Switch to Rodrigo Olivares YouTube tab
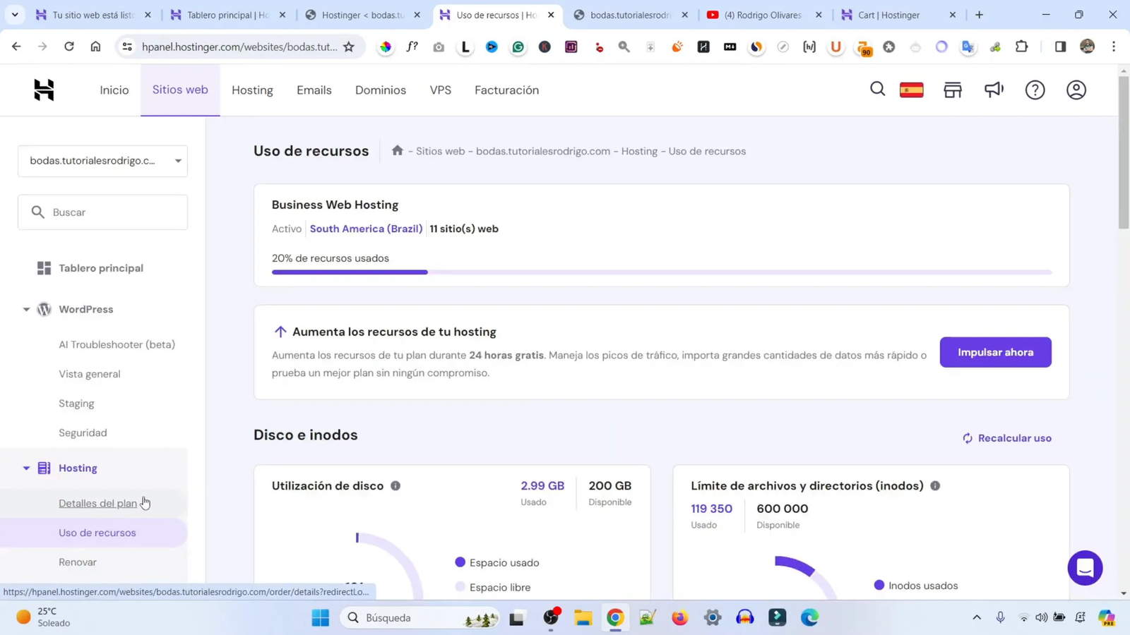This screenshot has width=1130, height=635. tap(763, 15)
